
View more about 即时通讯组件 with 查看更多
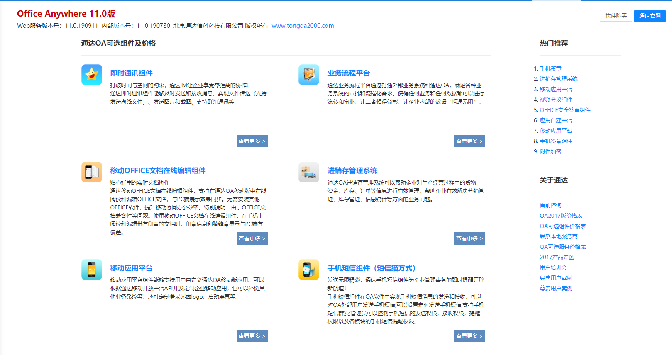coord(252,141)
